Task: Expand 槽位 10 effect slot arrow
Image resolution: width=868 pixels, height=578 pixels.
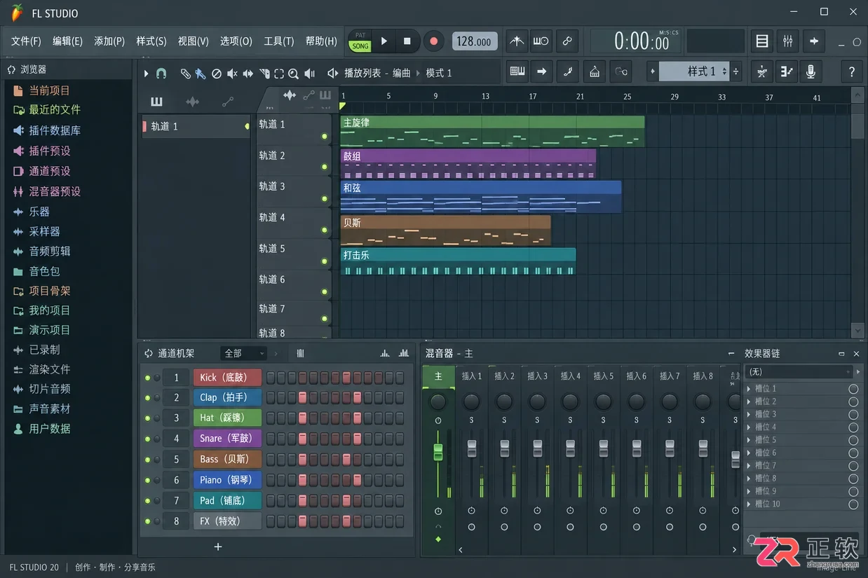Action: (749, 504)
